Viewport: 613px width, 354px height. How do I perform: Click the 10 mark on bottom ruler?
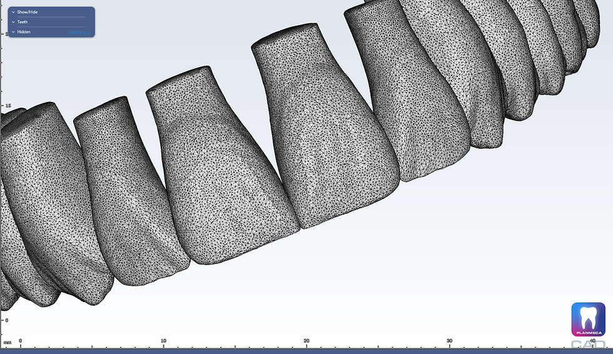(x=163, y=341)
